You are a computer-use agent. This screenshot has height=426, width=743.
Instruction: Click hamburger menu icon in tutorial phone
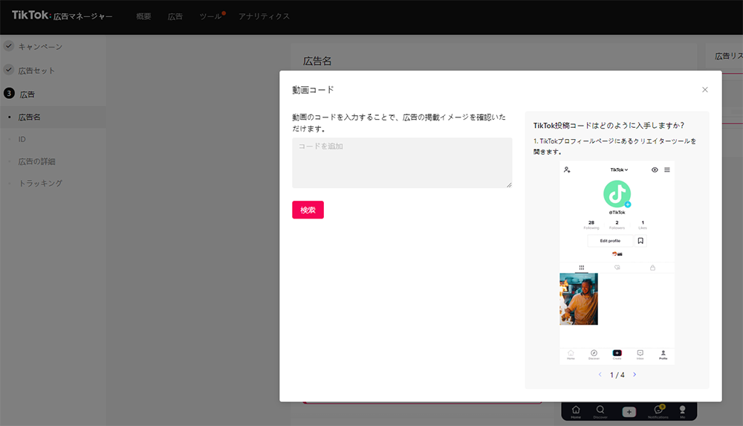pyautogui.click(x=666, y=170)
